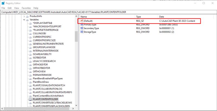Select the PLANTCOLLABORATIONLOG tree key
This screenshot has height=111, width=217.
point(47,89)
